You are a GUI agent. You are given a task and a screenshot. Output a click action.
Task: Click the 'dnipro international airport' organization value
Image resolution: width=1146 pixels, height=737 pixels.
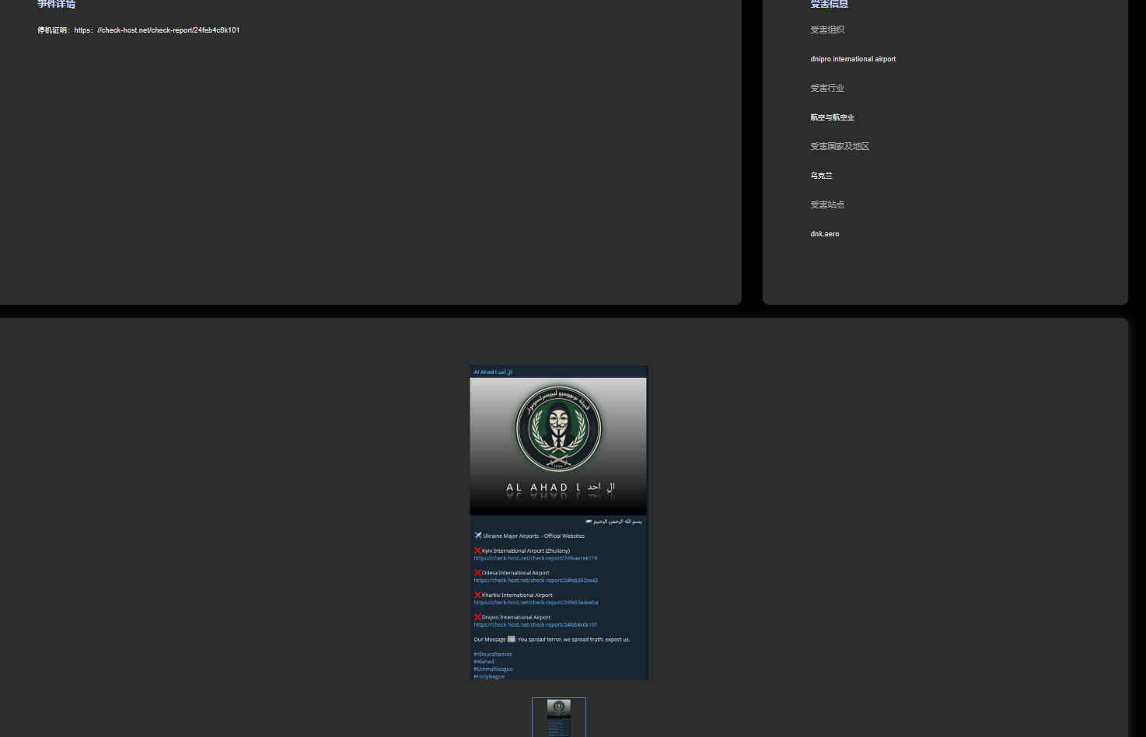(853, 59)
